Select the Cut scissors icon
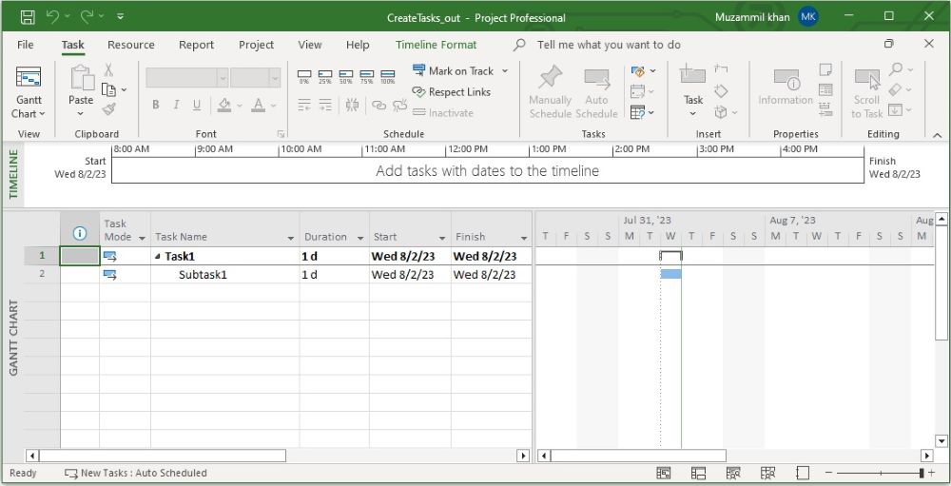 tap(108, 69)
